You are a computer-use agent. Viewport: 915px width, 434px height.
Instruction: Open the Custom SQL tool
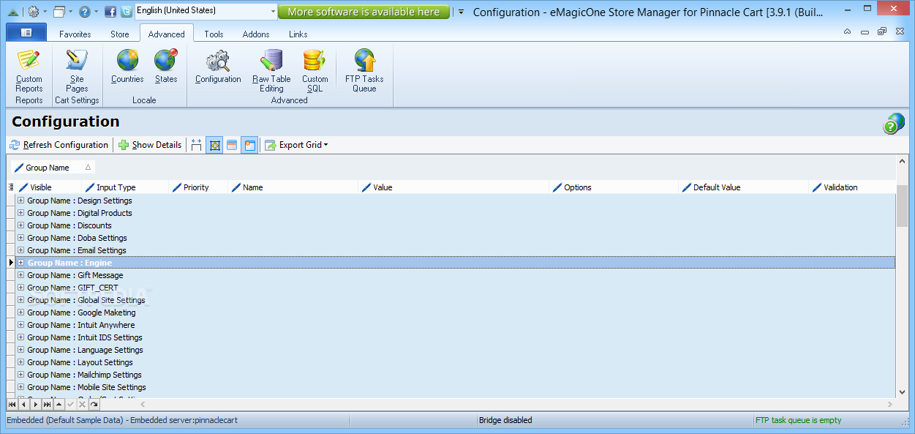click(x=315, y=70)
